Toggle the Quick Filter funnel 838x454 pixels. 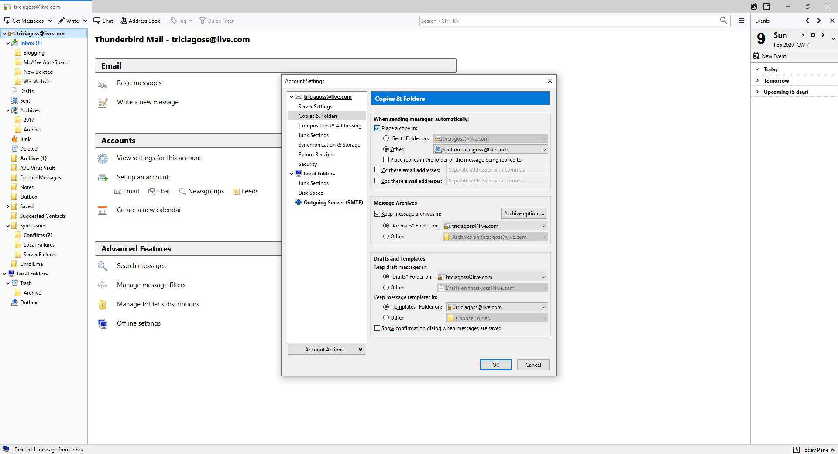click(x=216, y=21)
